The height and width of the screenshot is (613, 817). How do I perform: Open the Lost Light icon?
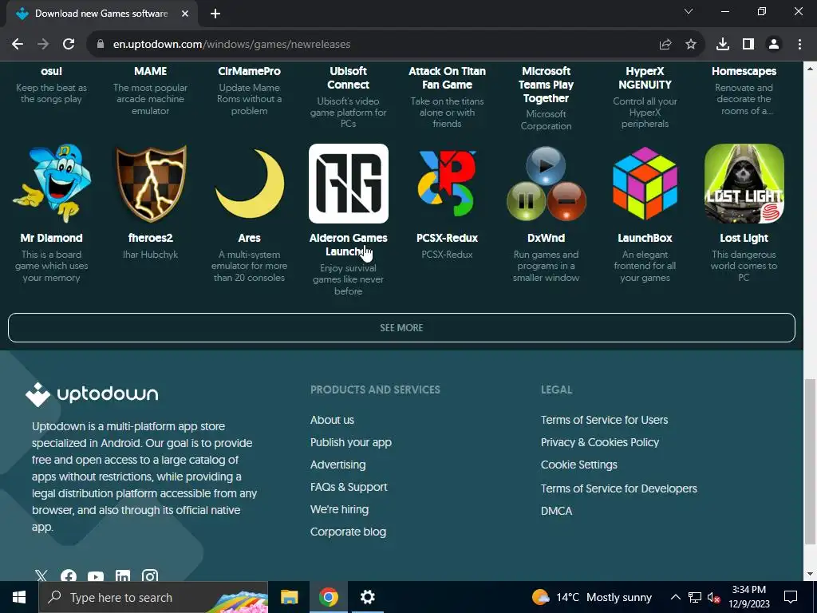pyautogui.click(x=744, y=184)
